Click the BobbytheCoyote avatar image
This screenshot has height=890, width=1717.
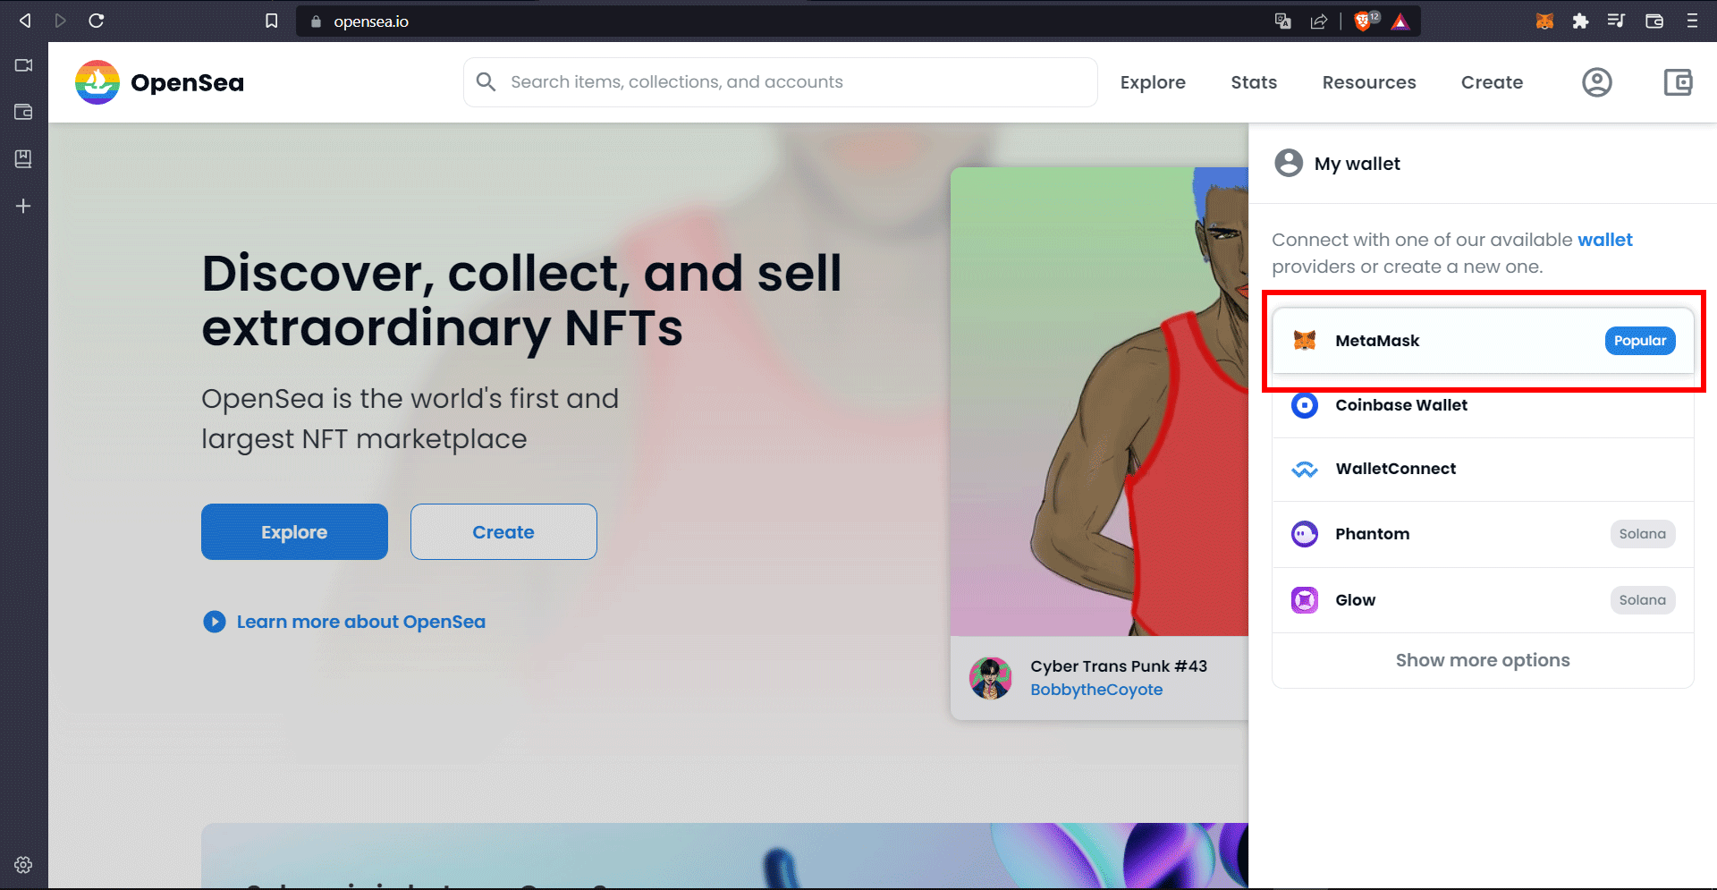coord(991,678)
